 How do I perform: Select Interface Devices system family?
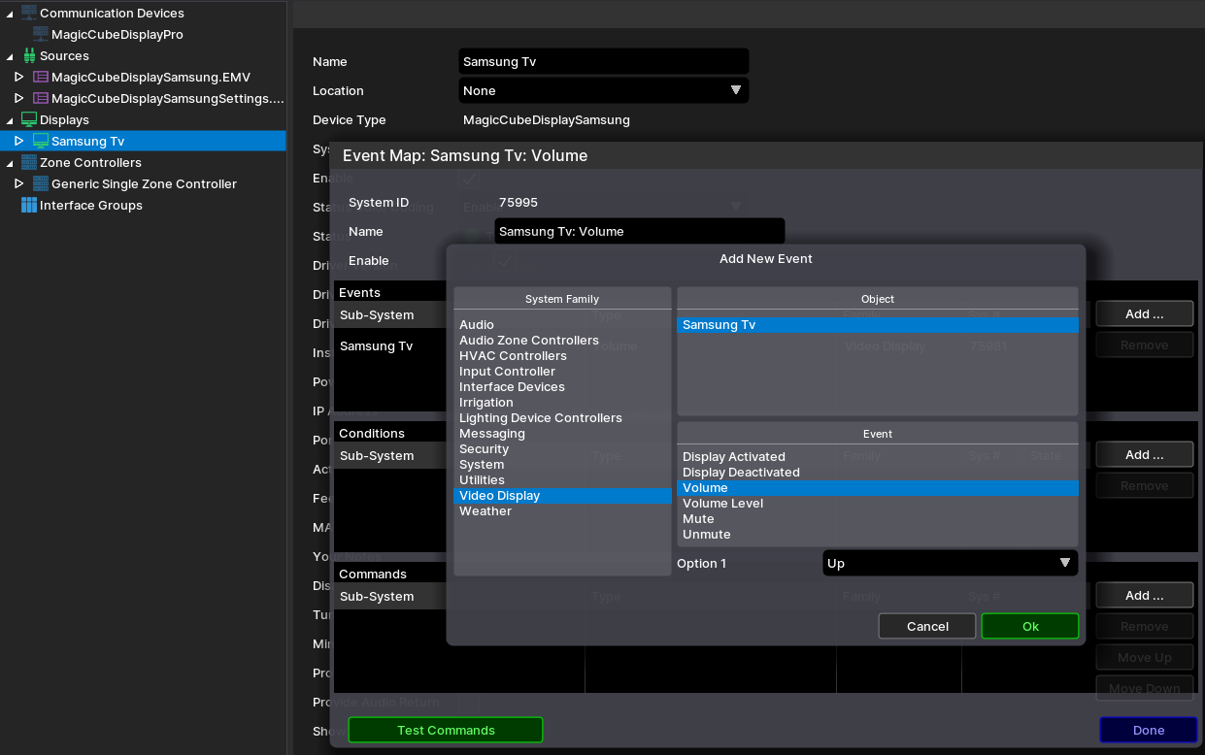pos(562,387)
